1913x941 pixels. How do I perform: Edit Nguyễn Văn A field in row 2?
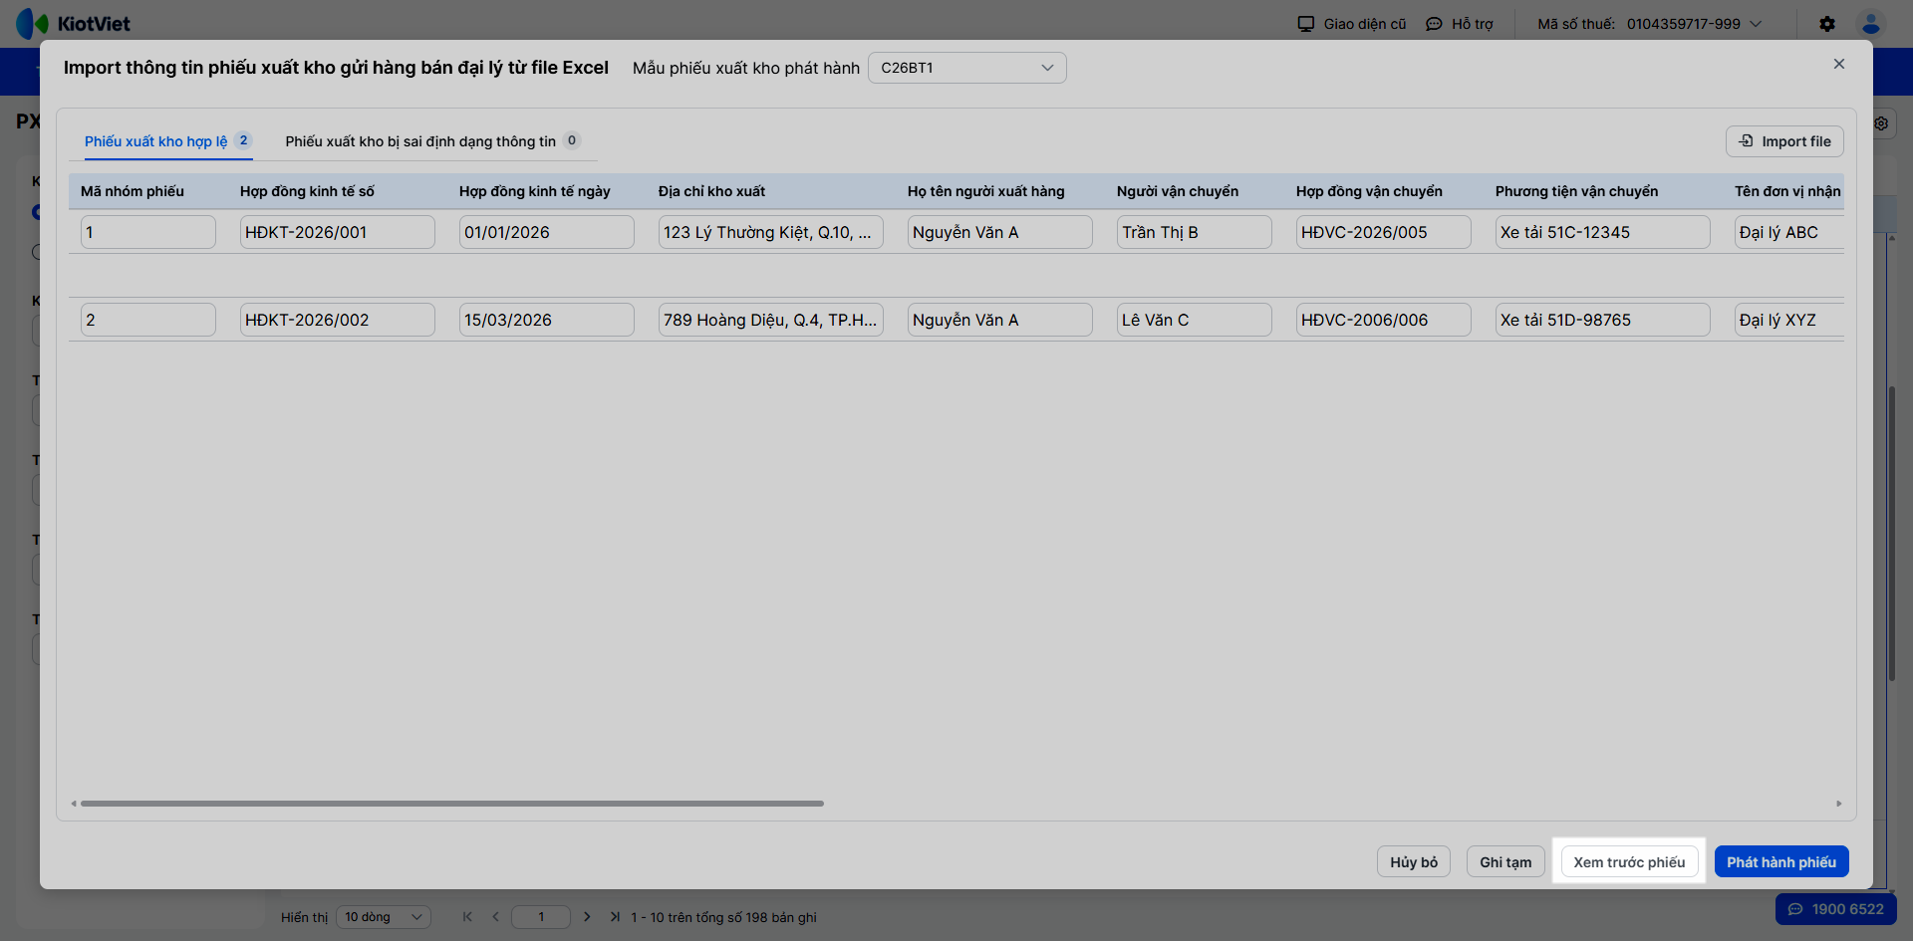click(1000, 320)
